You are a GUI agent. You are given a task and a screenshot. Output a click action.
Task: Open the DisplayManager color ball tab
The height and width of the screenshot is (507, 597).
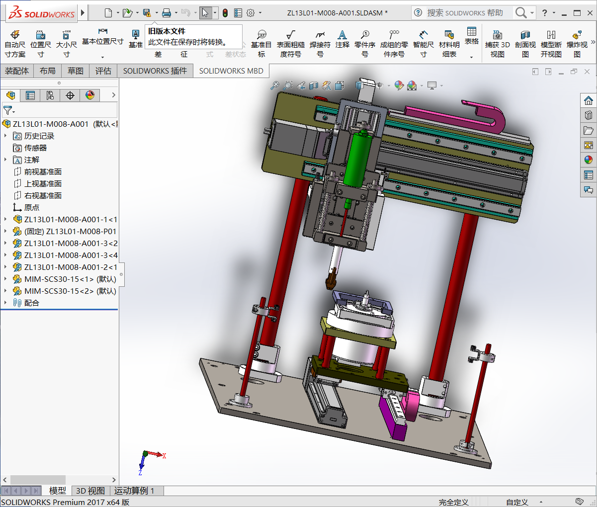(90, 95)
